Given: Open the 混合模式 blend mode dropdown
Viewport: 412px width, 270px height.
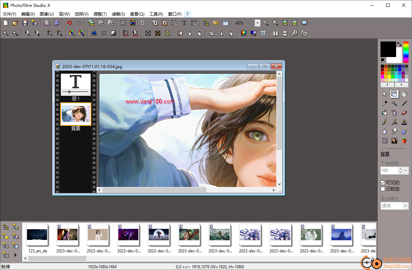Looking at the screenshot, I should (x=405, y=206).
